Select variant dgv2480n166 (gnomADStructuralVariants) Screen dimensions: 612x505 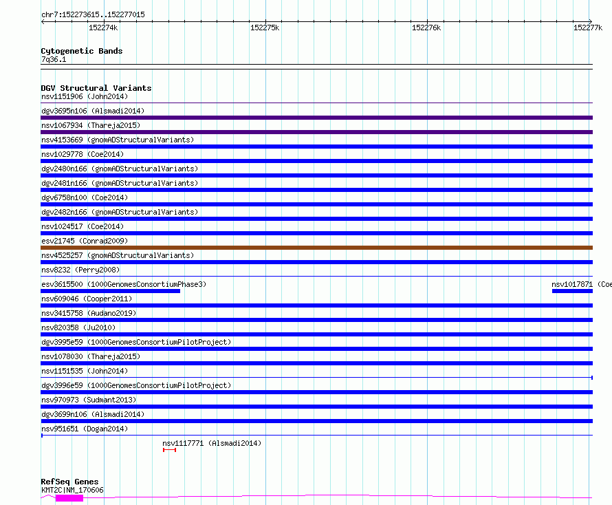120,169
